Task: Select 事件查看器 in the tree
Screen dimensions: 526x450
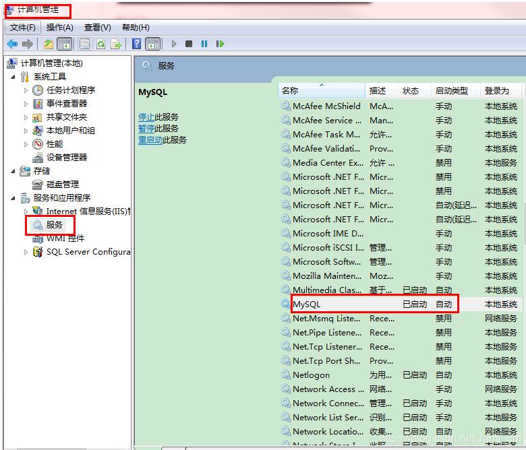Action: [66, 104]
